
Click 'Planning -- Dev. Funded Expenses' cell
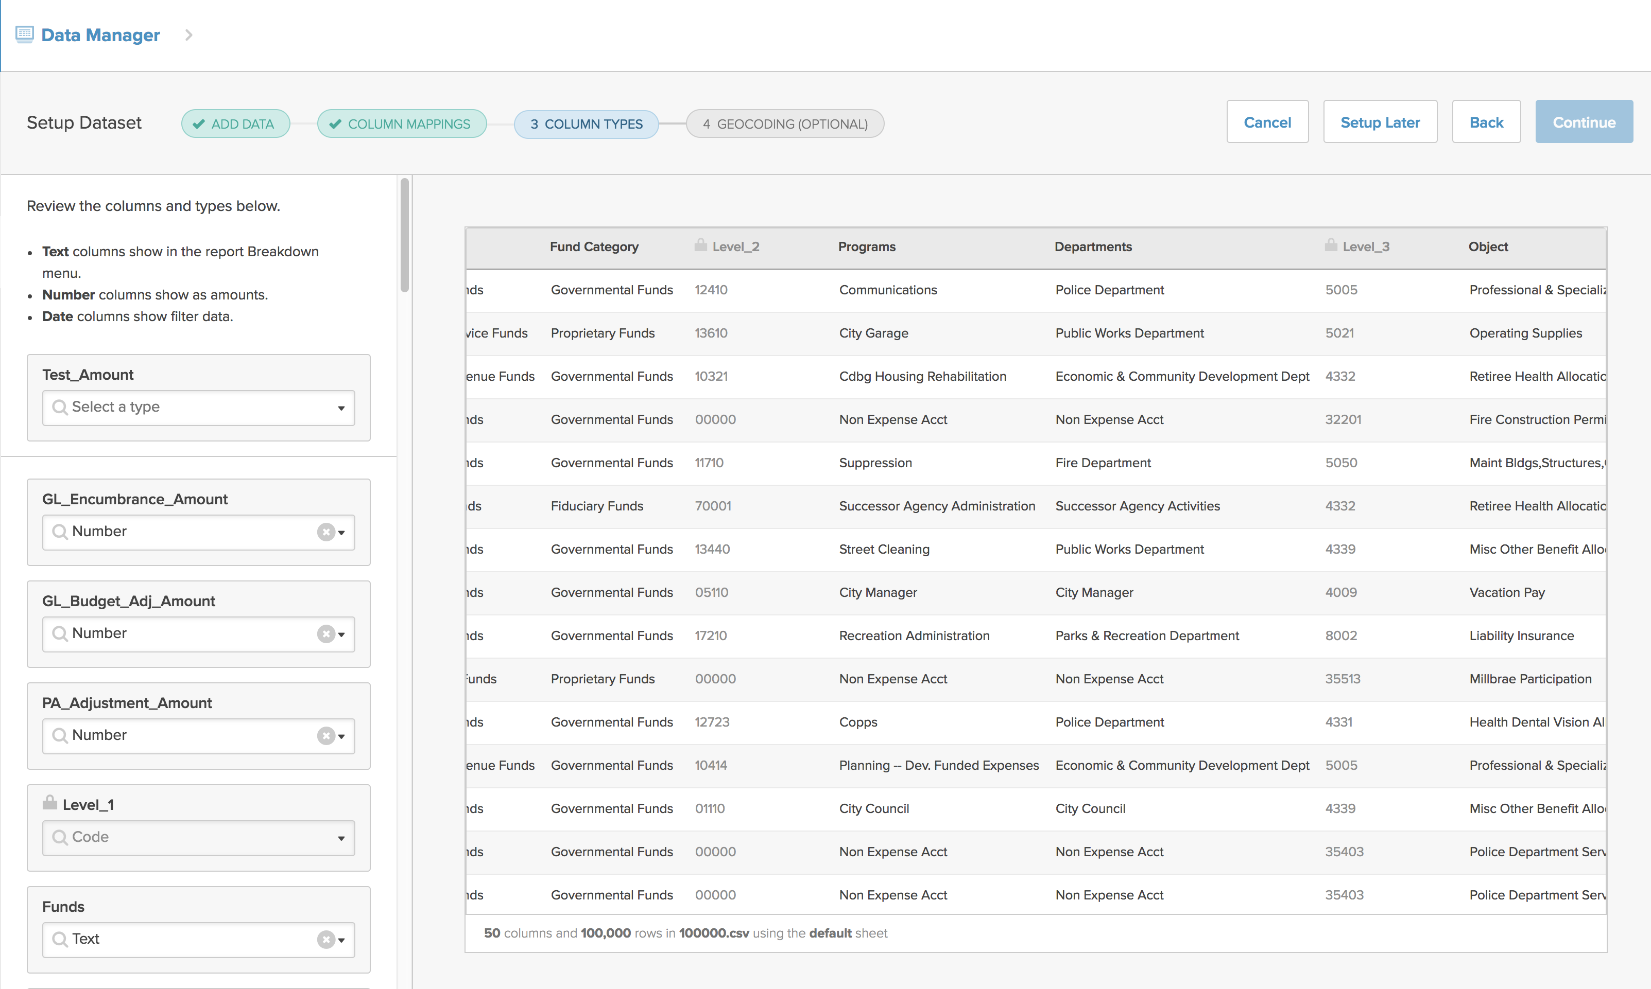tap(939, 765)
